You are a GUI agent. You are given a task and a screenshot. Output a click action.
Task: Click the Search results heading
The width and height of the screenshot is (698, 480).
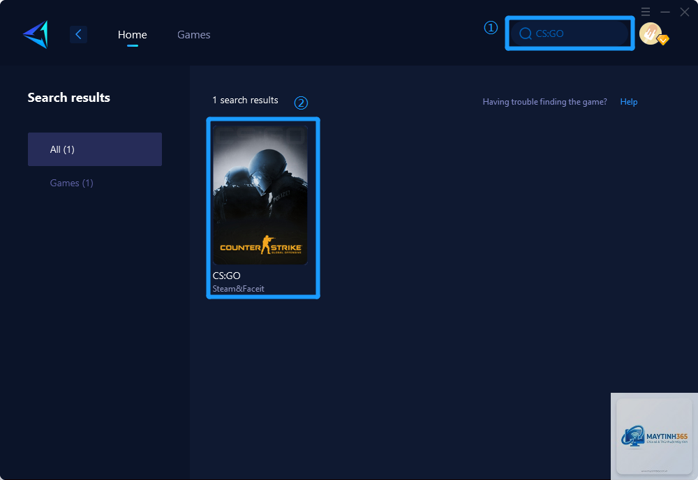[69, 98]
